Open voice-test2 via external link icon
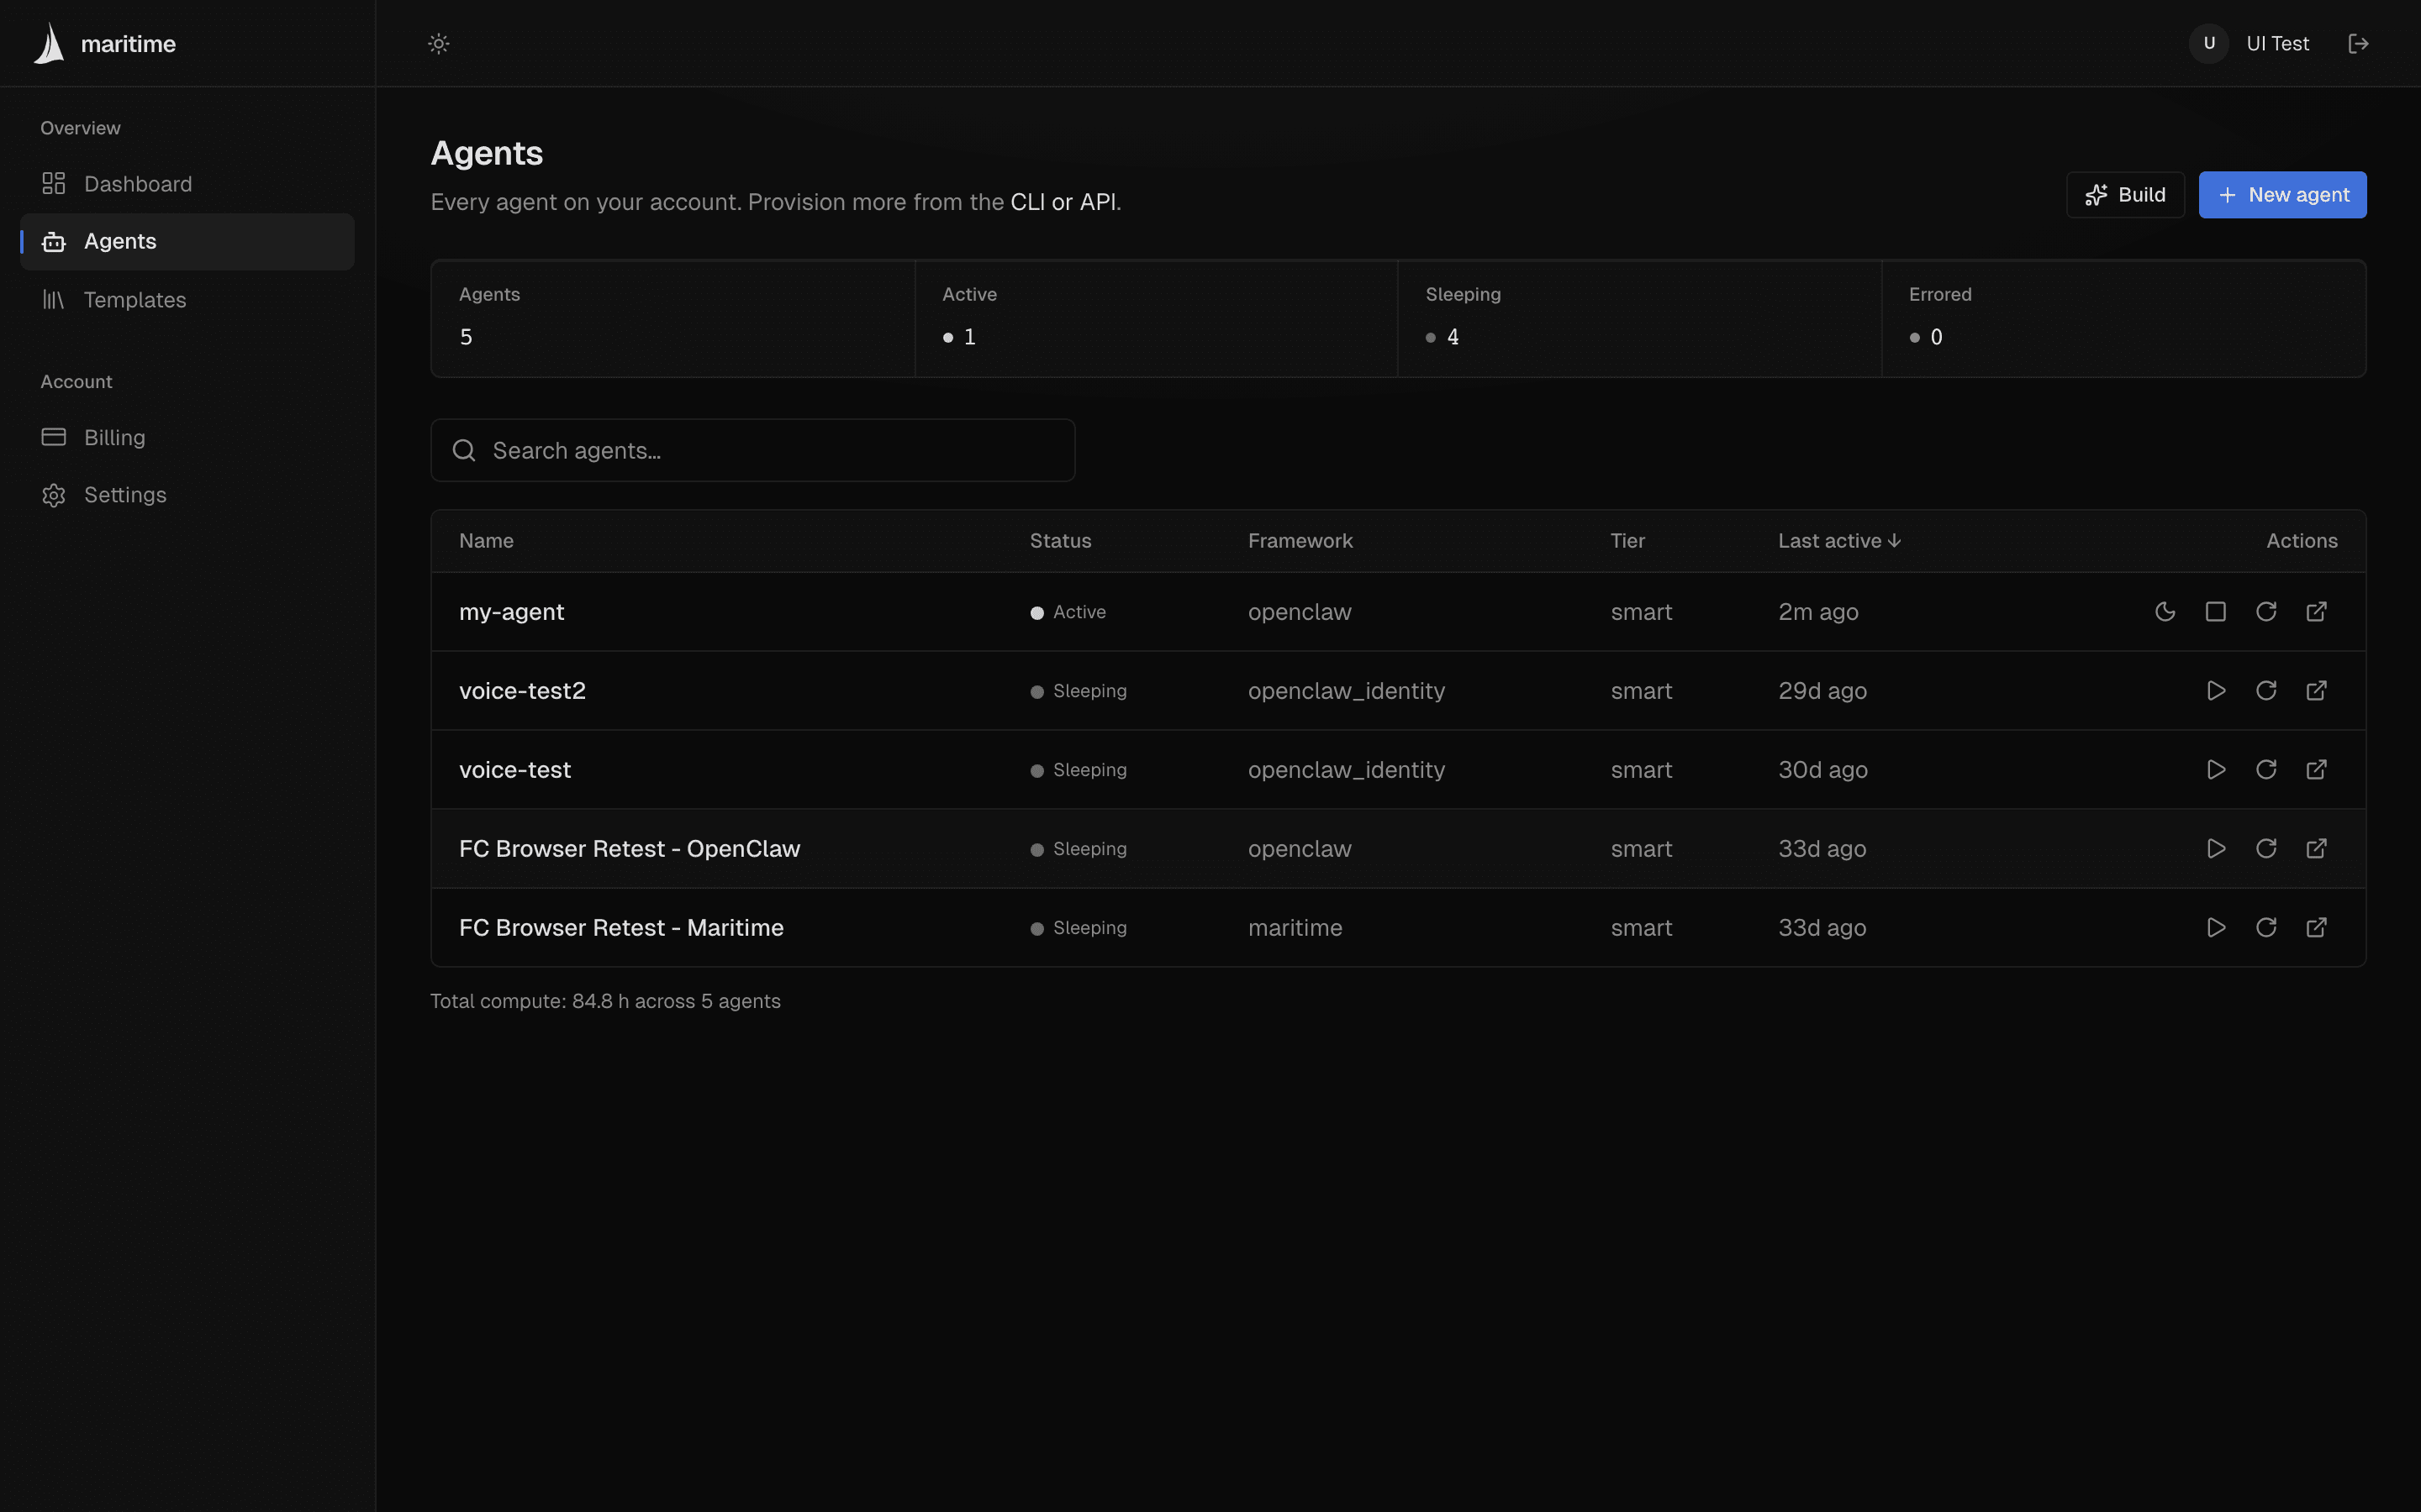This screenshot has height=1512, width=2421. tap(2316, 691)
